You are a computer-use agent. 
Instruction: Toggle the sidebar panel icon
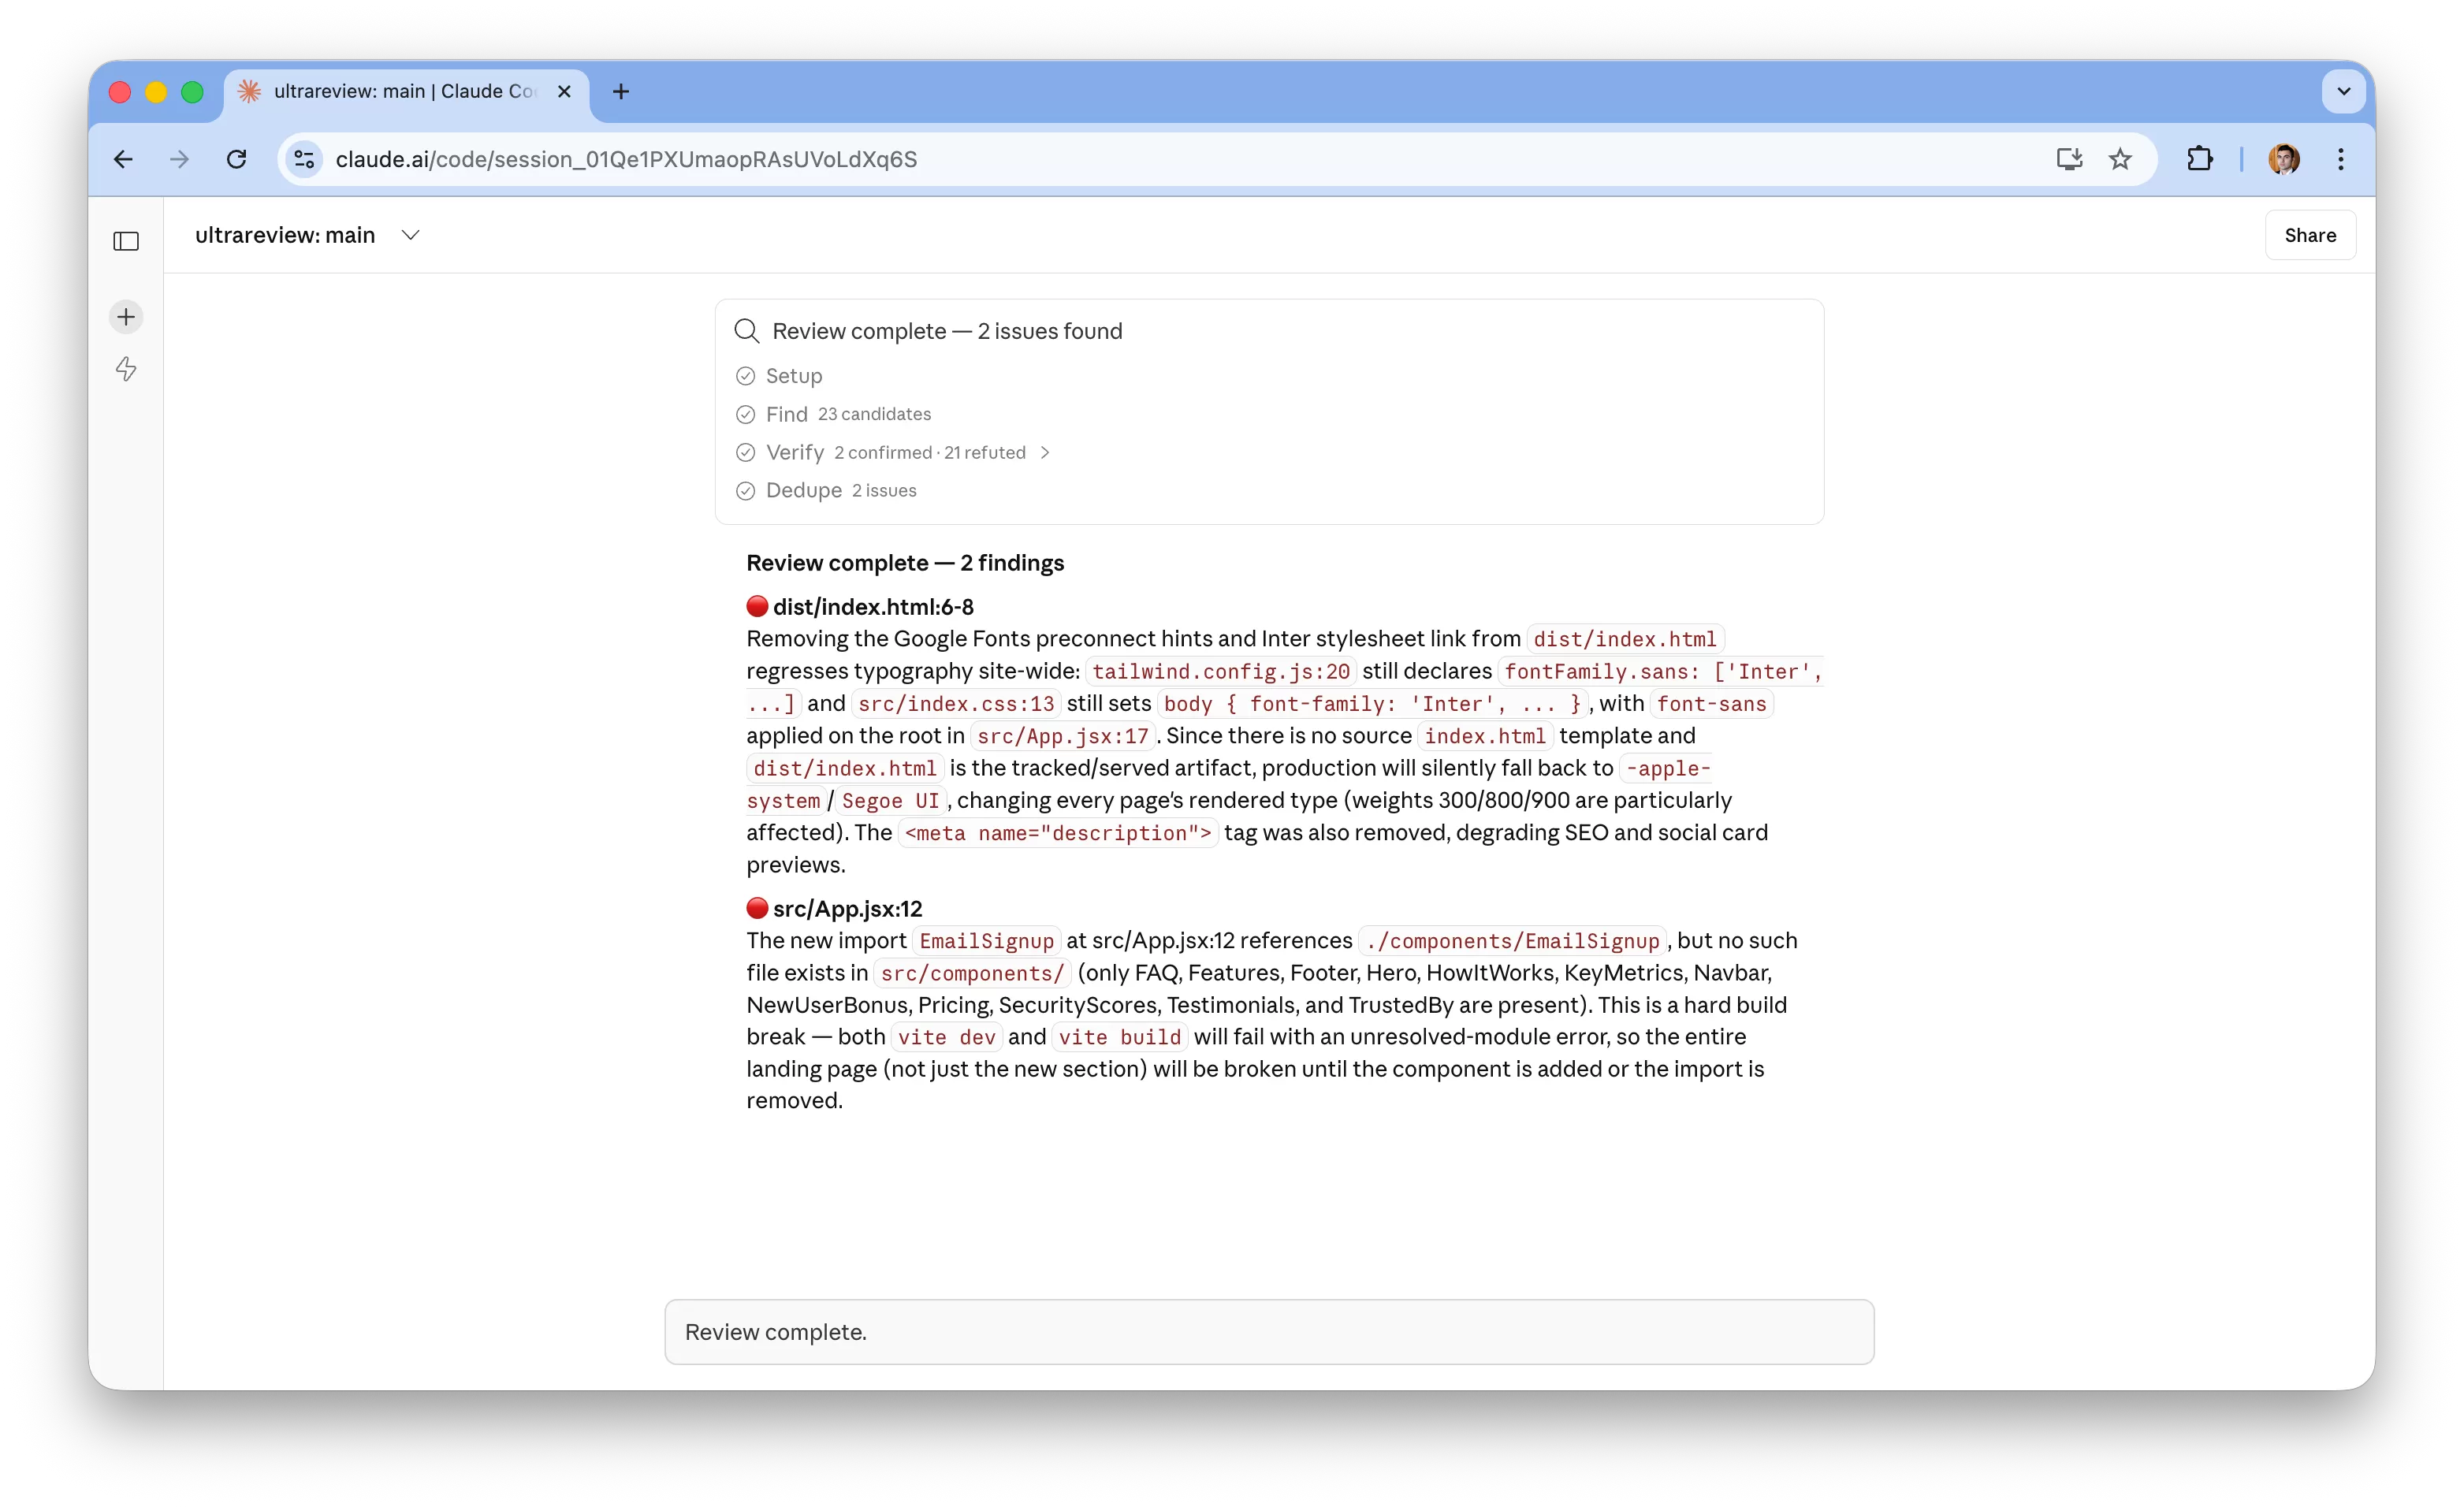(126, 241)
